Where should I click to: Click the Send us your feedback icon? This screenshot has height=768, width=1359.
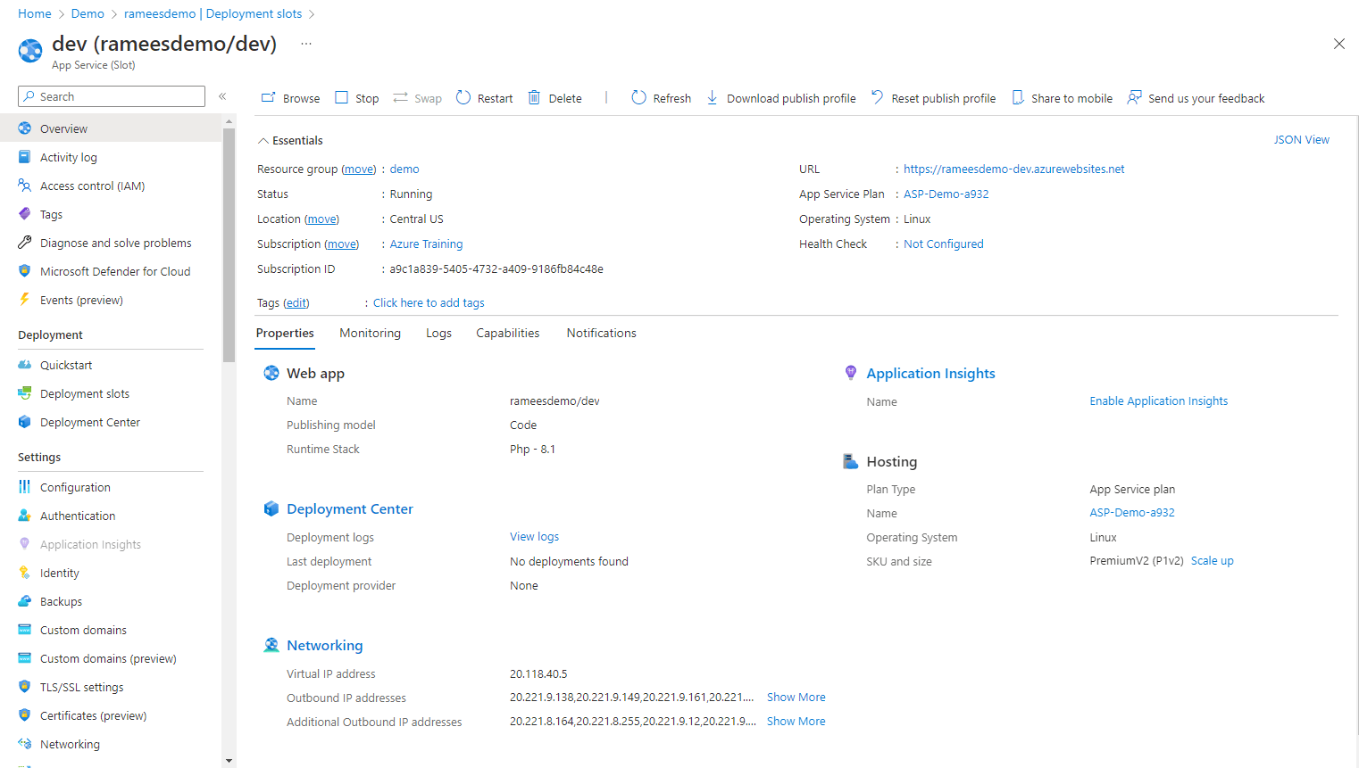(1134, 97)
